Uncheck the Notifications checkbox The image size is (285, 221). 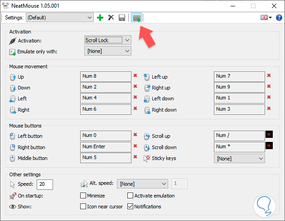point(130,207)
